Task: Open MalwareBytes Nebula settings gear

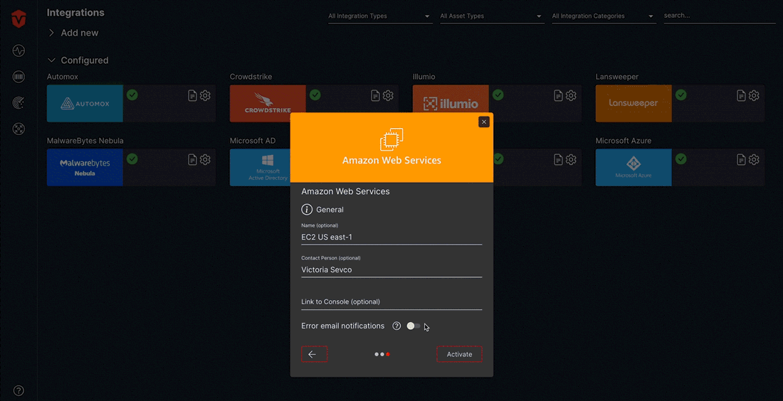Action: (205, 159)
